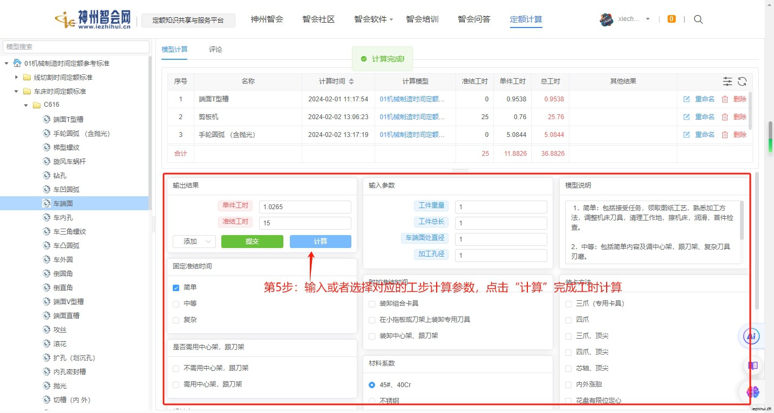
Task: Check 不需用中心架，跟刀架 option
Action: coord(176,369)
